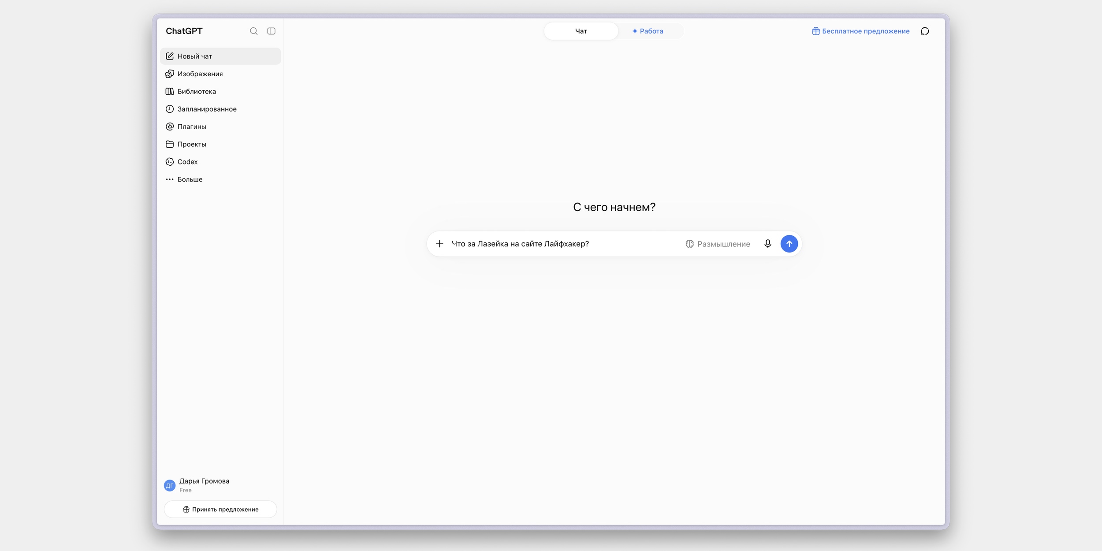Screen dimensions: 1102x551
Task: Open Изображения in the sidebar
Action: [x=220, y=74]
